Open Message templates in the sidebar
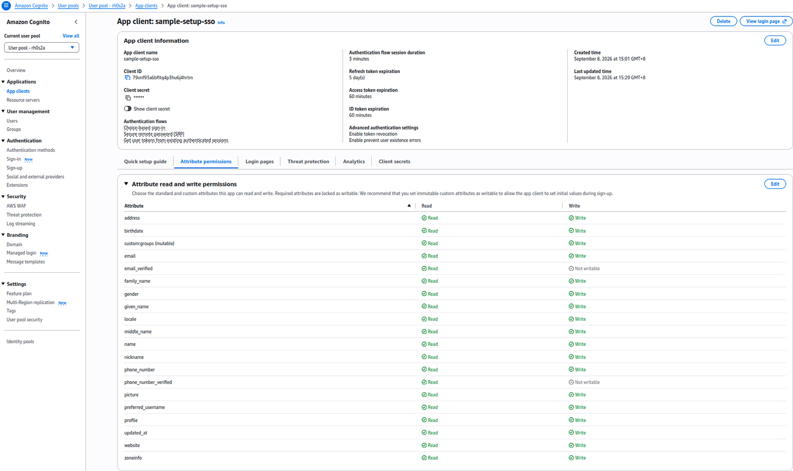The image size is (793, 471). click(x=25, y=262)
